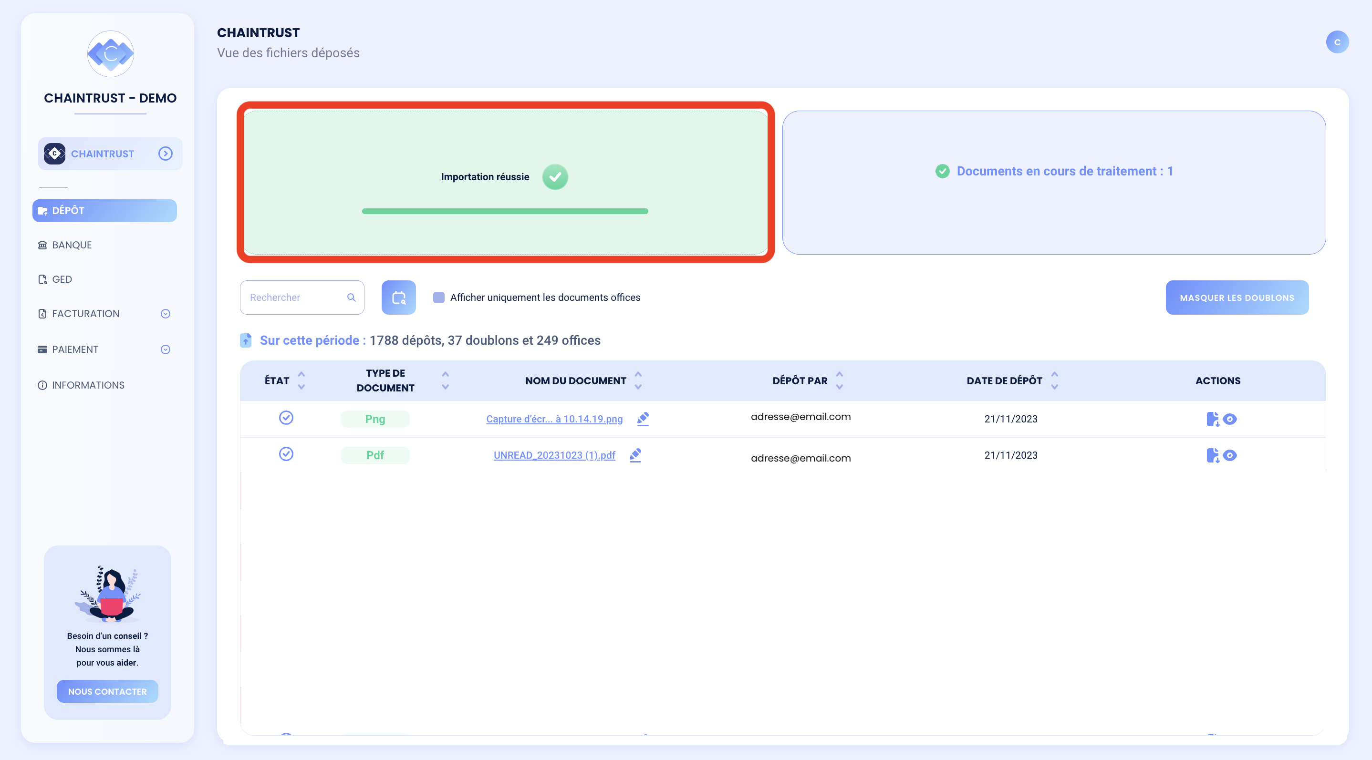Rename the UNREAD pdf with the pencil icon
Viewport: 1372px width, 760px height.
(635, 455)
